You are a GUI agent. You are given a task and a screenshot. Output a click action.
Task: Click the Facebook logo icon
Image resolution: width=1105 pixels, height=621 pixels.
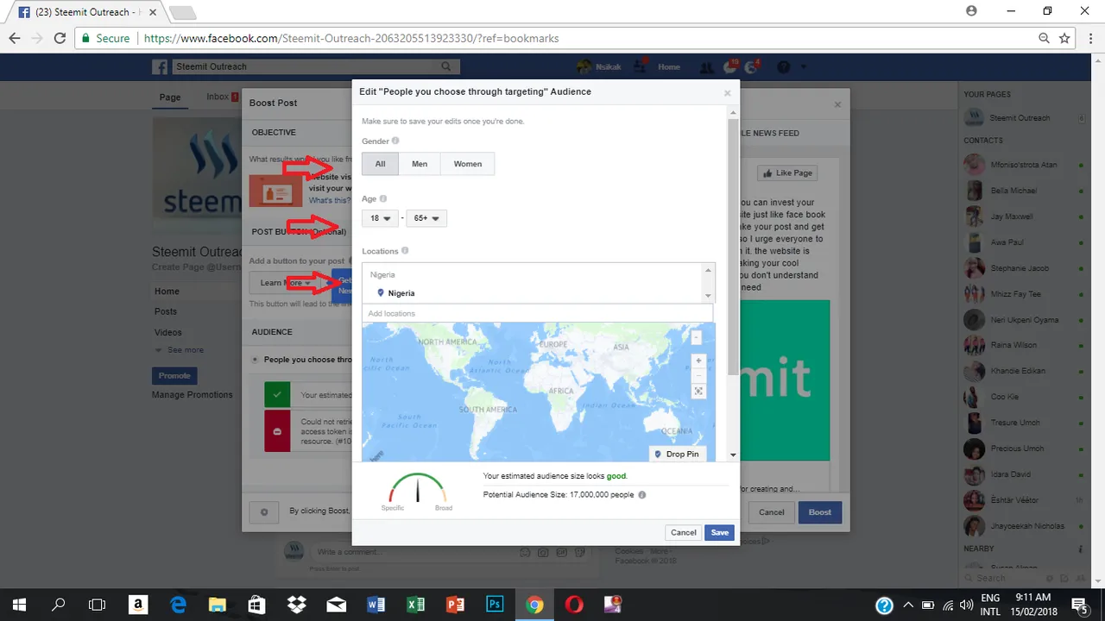tap(160, 66)
